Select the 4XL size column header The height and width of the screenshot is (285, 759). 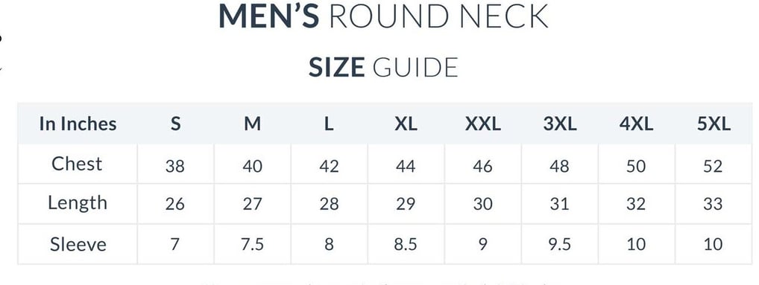pos(636,124)
